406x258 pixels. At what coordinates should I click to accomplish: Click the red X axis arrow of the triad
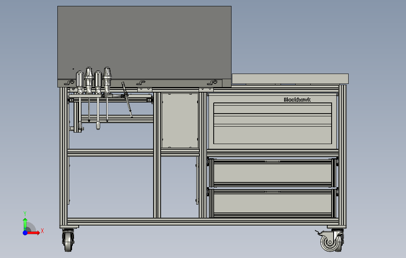point(34,233)
